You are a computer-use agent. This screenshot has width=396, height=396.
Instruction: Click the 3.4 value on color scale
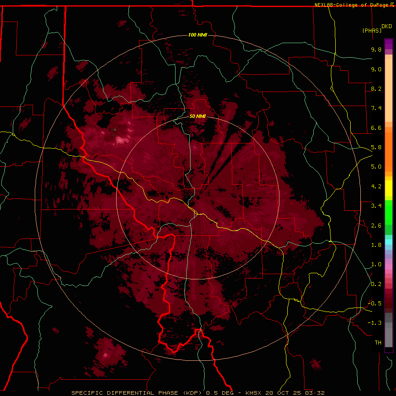376,206
